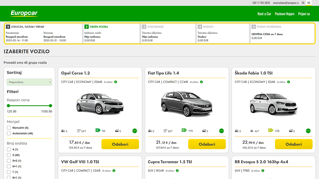Click Škoda Fabia price 22,90 € / dan
319x179 pixels.
point(253,142)
